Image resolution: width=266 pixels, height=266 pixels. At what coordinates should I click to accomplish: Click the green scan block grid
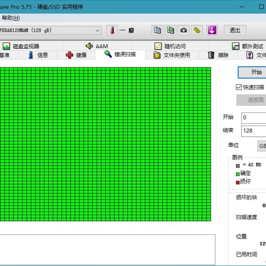tap(106, 144)
